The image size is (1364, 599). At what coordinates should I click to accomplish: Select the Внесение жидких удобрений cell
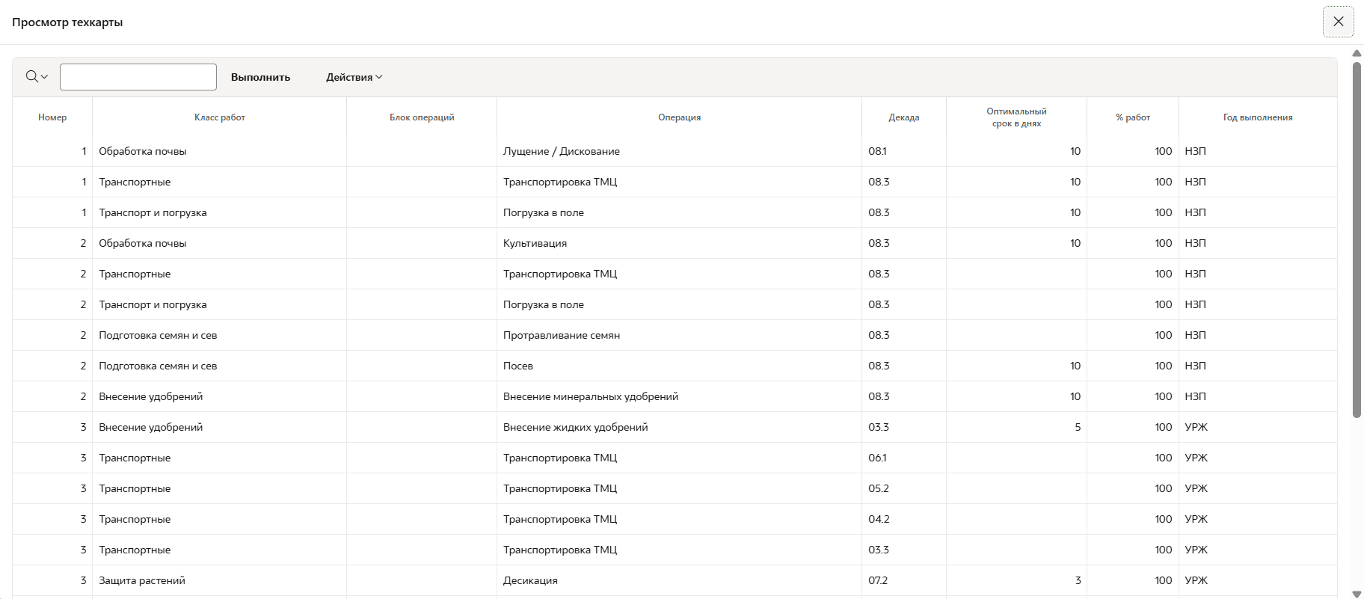(x=575, y=427)
